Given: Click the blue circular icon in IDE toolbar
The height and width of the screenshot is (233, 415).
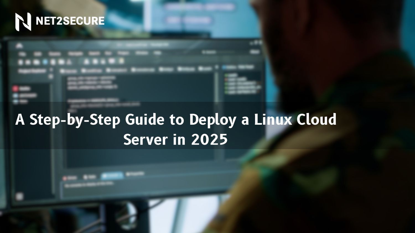Looking at the screenshot, I should [x=45, y=62].
